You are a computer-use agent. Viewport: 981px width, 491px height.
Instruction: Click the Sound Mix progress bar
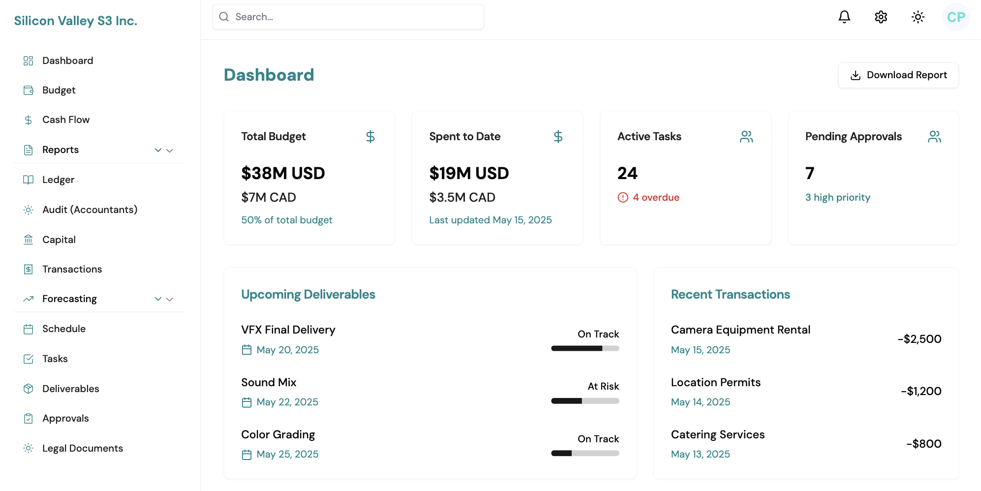coord(585,400)
